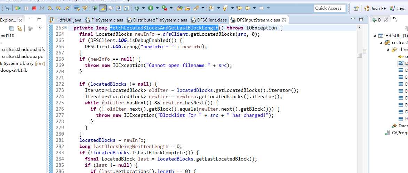Click the Disconnect debug icon
Image resolution: width=408 pixels, height=173 pixels.
coord(42,8)
